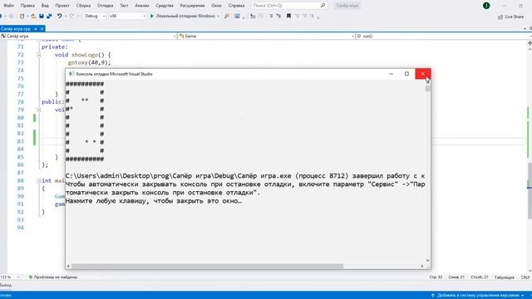The image size is (532, 299).
Task: Open the Окно menu
Action: pyautogui.click(x=216, y=6)
